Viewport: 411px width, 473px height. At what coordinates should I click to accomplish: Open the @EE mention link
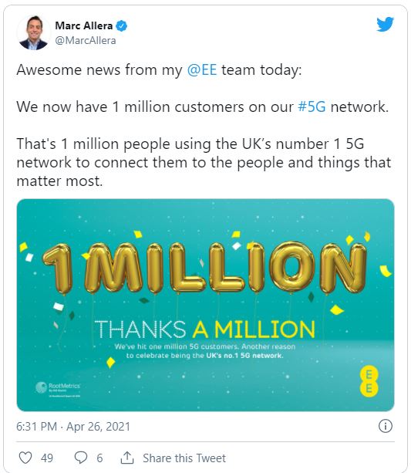tap(202, 69)
